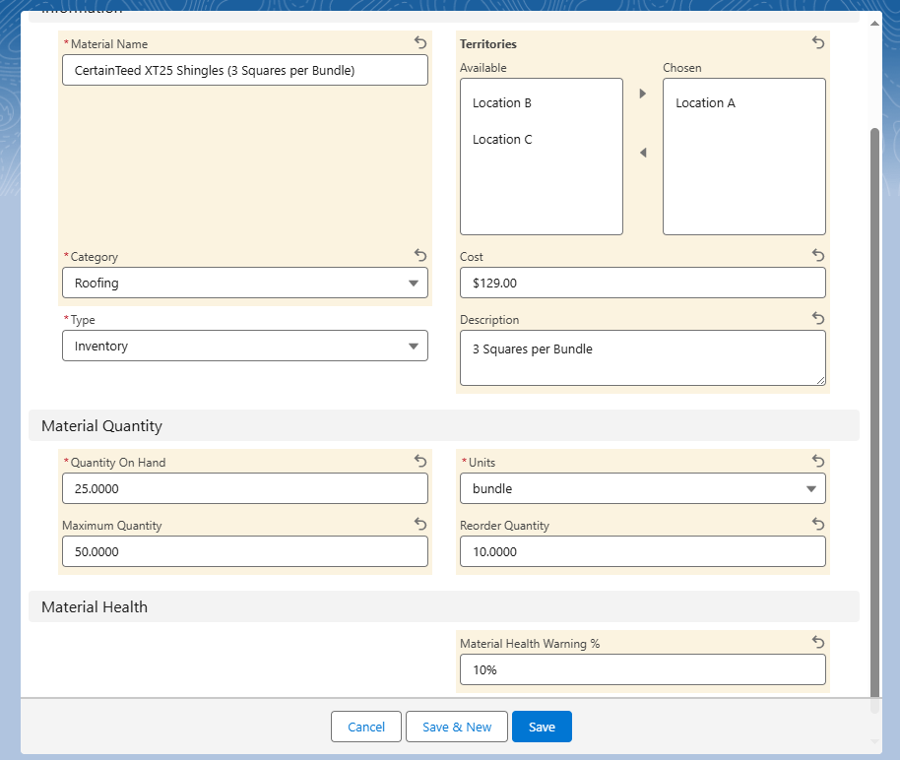Click the right arrow to move territories to Chosen
Viewport: 900px width, 760px height.
642,94
